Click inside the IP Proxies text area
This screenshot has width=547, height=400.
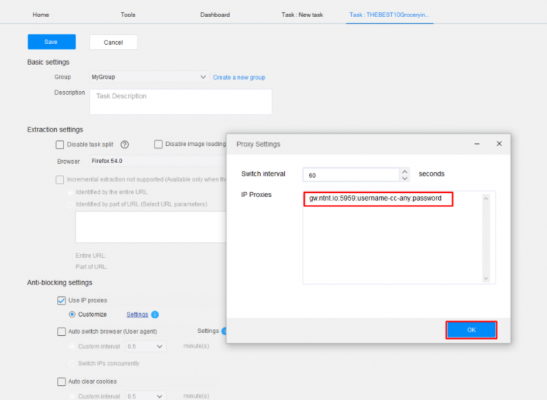coord(399,238)
